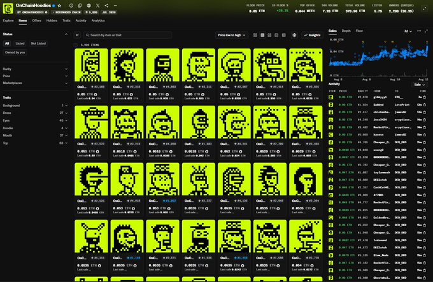Image resolution: width=433 pixels, height=282 pixels.
Task: Switch to the Explore tab
Action: 8,20
